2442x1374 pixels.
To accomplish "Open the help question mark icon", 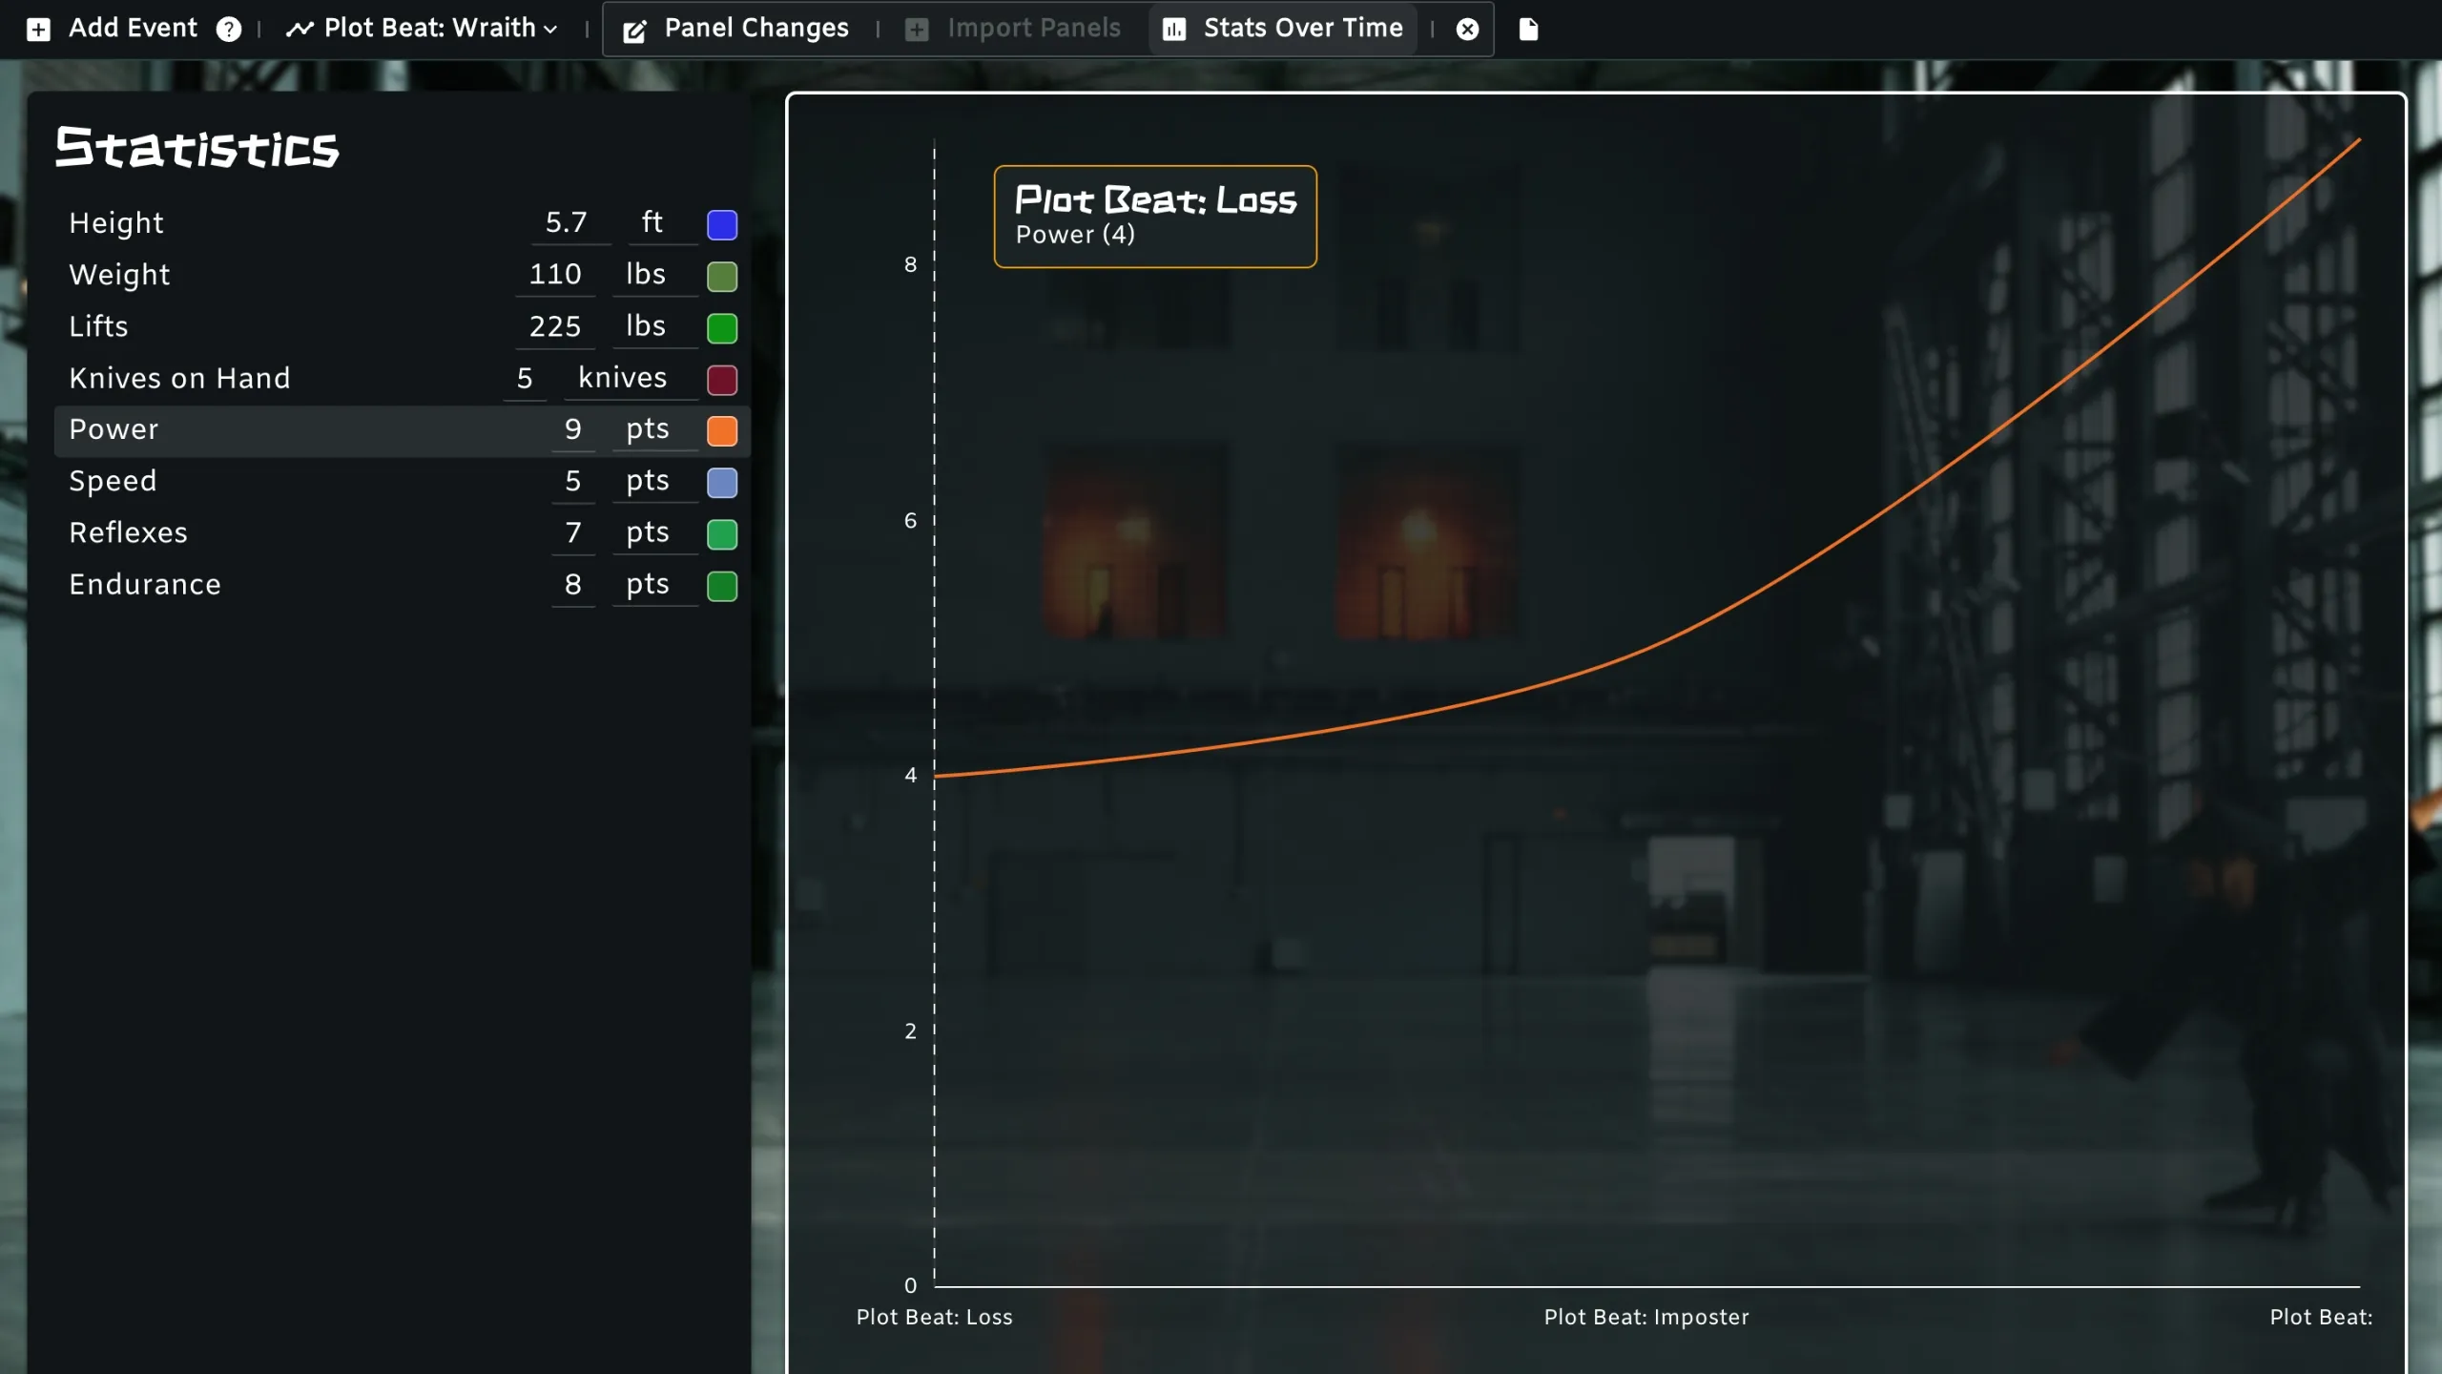I will point(228,30).
